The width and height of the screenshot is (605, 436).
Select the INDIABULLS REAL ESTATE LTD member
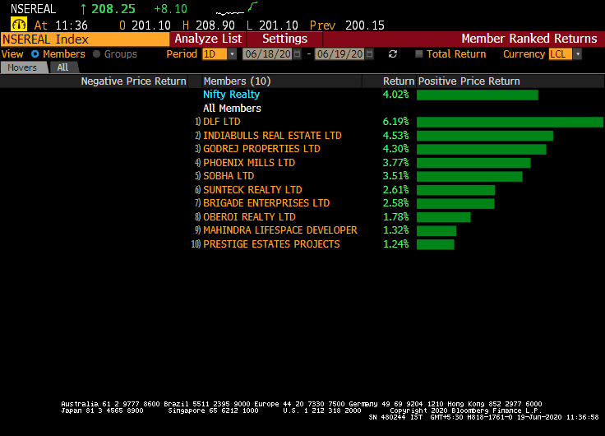(x=272, y=136)
